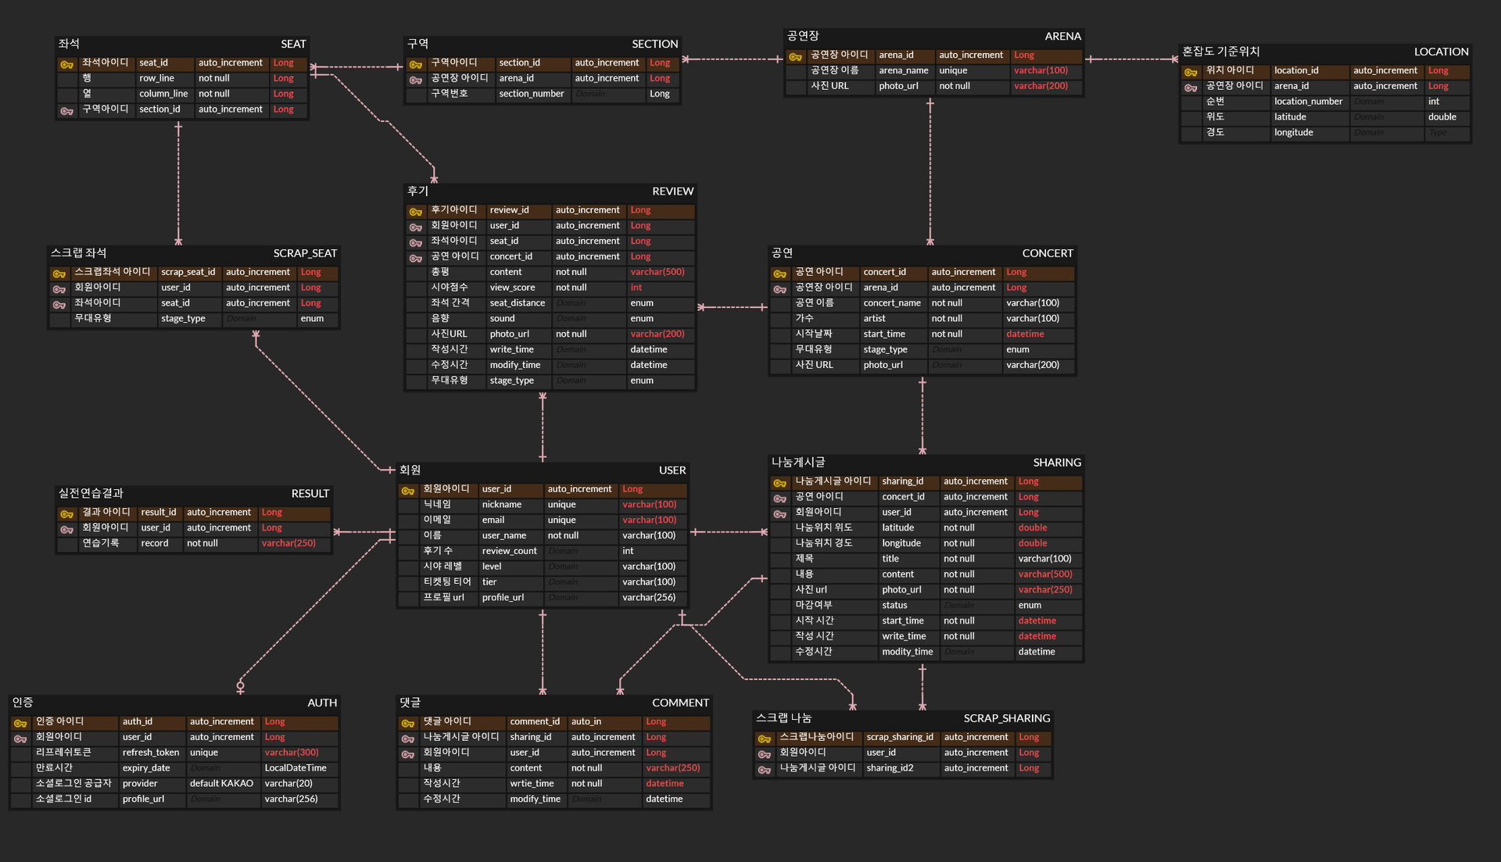
Task: Select the latitude row in LOCATION table
Action: click(x=1289, y=117)
